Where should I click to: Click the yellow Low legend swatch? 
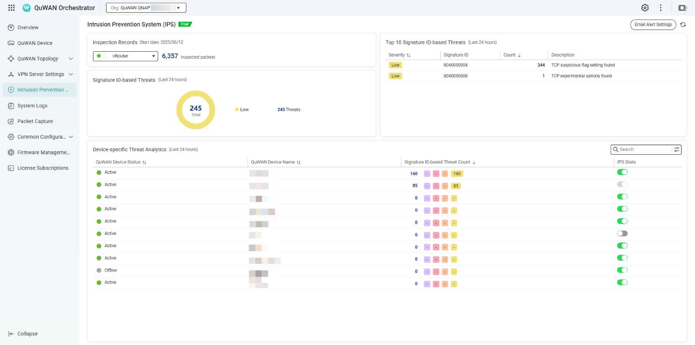[237, 109]
